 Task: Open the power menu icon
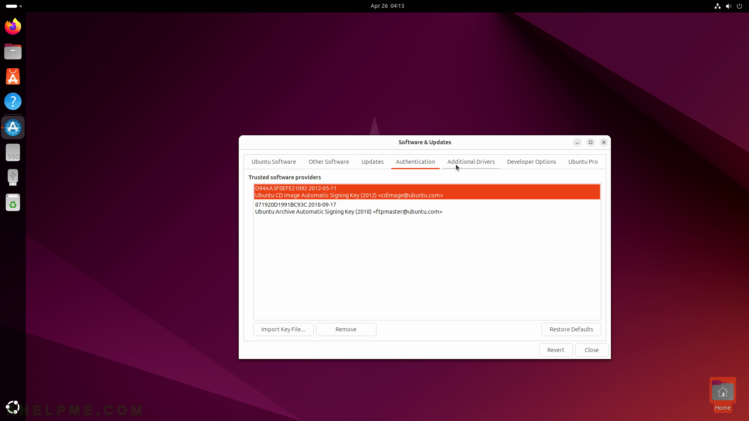[739, 6]
